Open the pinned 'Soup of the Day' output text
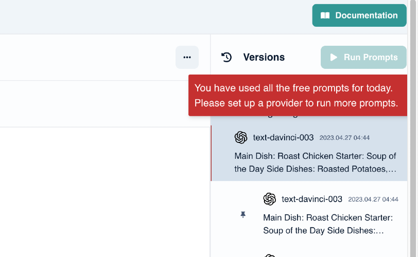The height and width of the screenshot is (257, 418). pyautogui.click(x=328, y=224)
